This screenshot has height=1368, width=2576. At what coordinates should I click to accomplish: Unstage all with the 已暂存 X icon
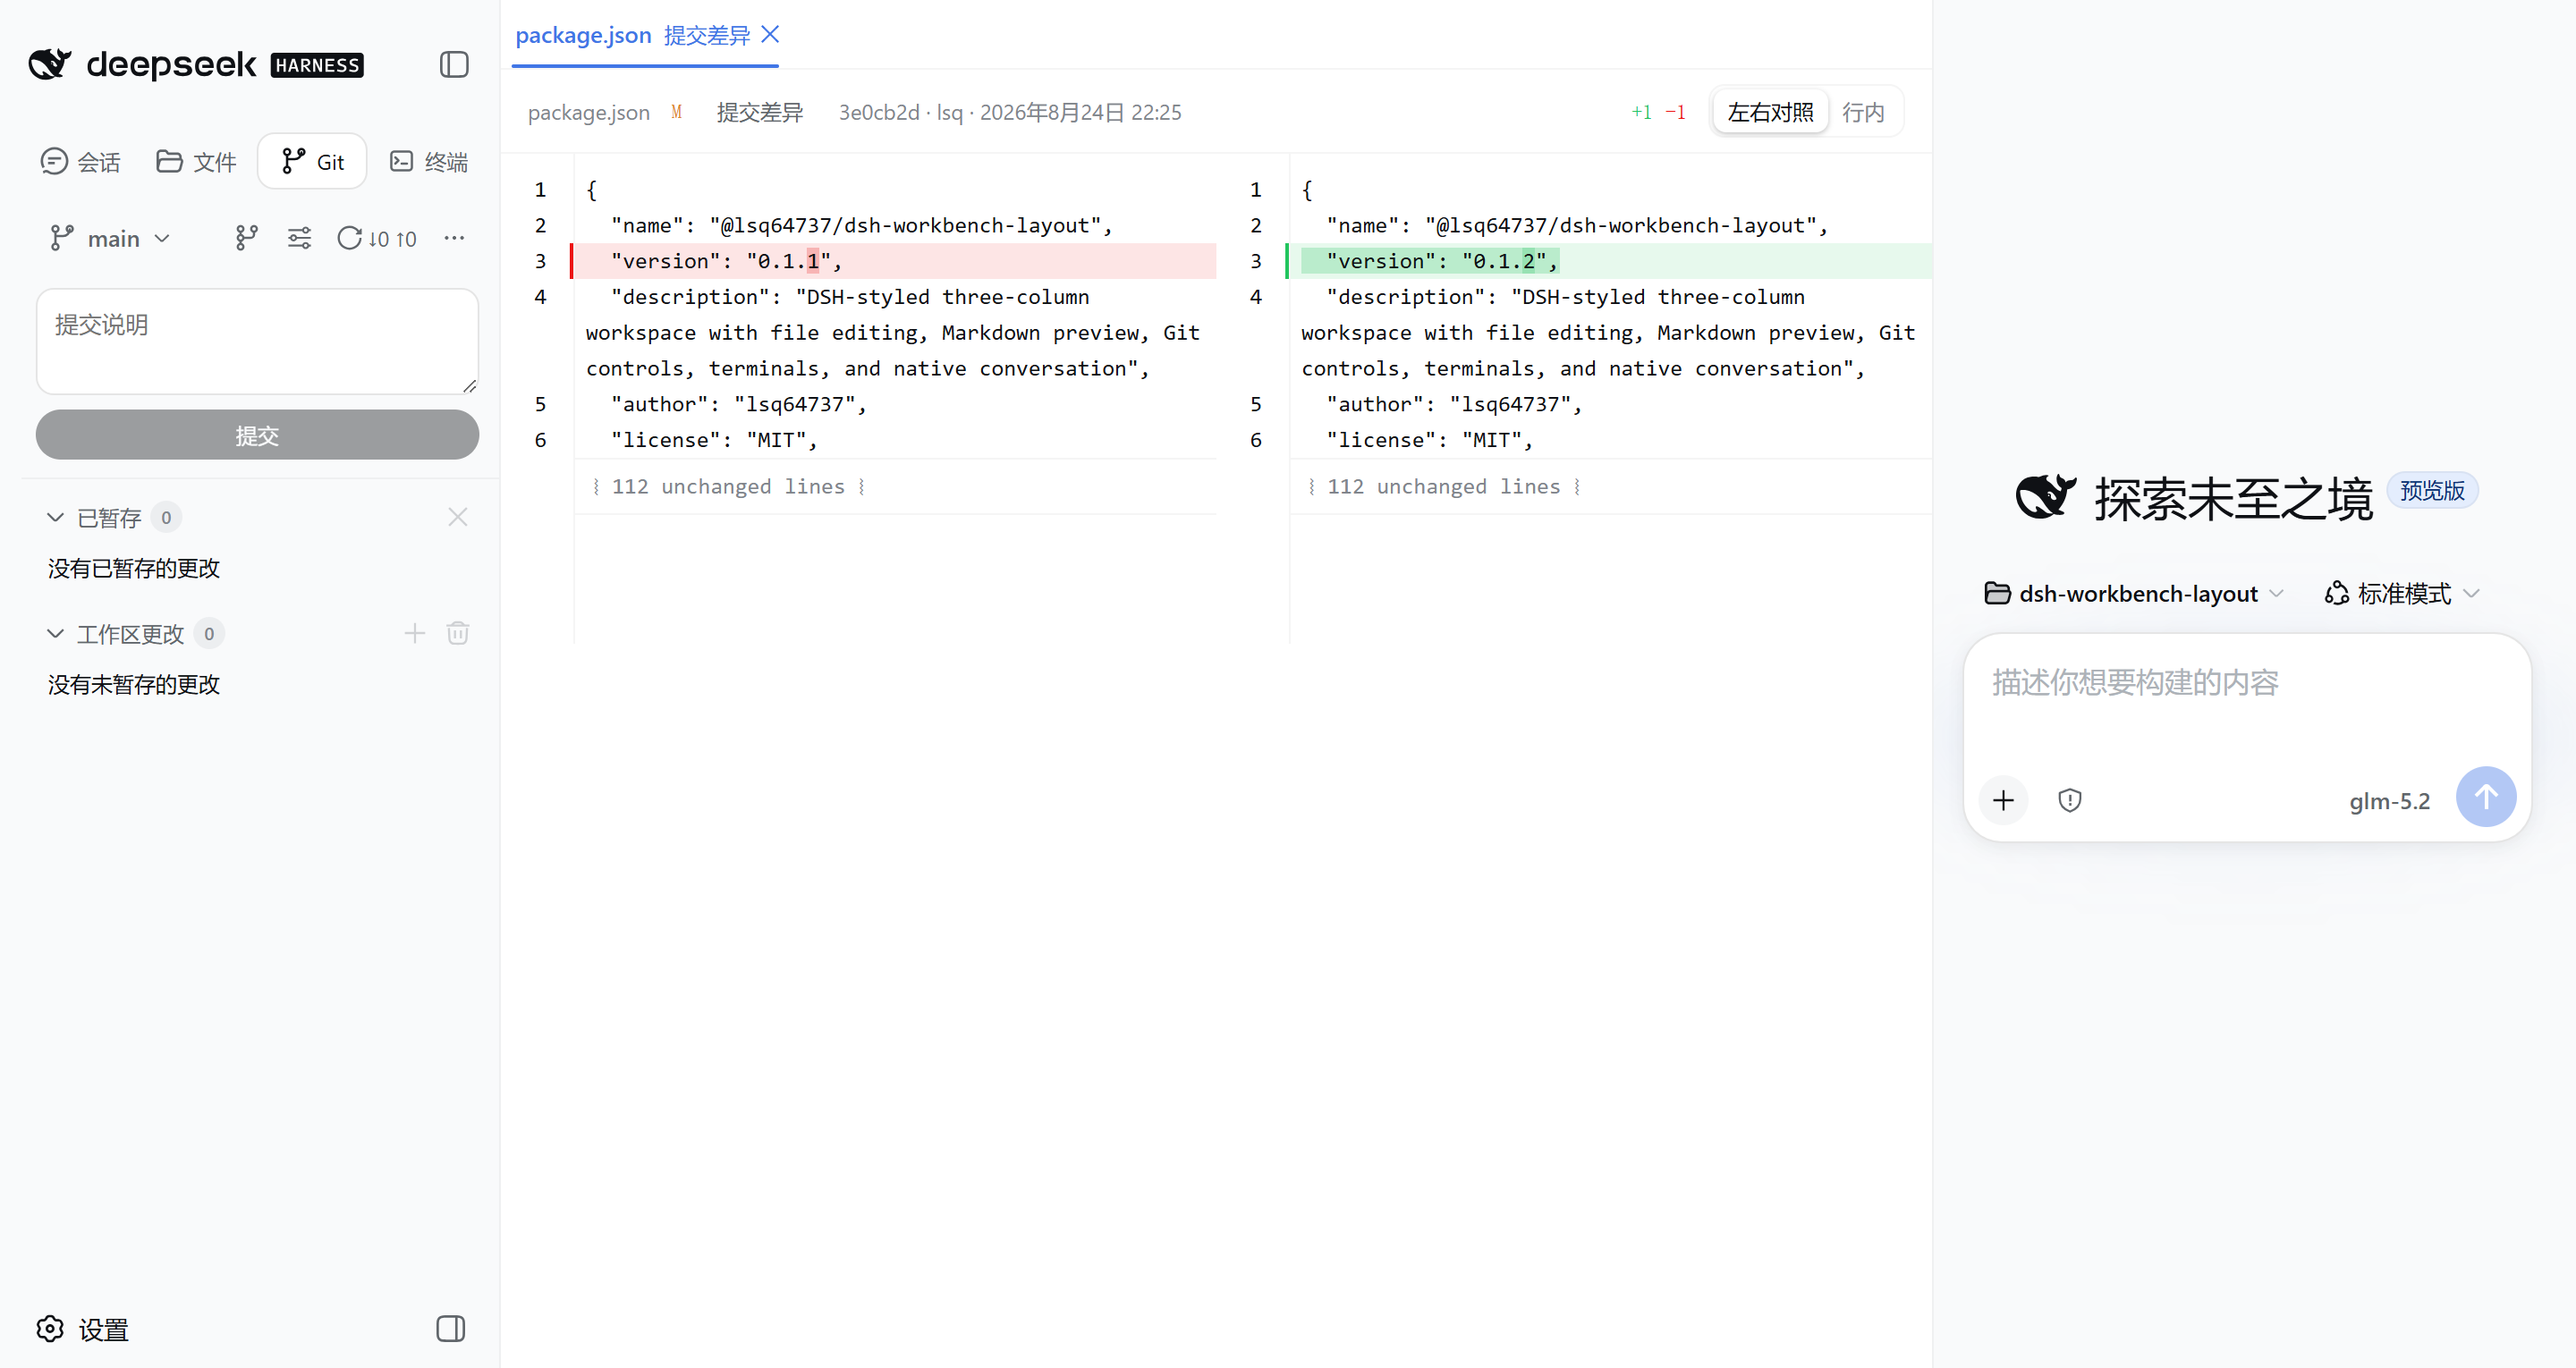point(458,518)
